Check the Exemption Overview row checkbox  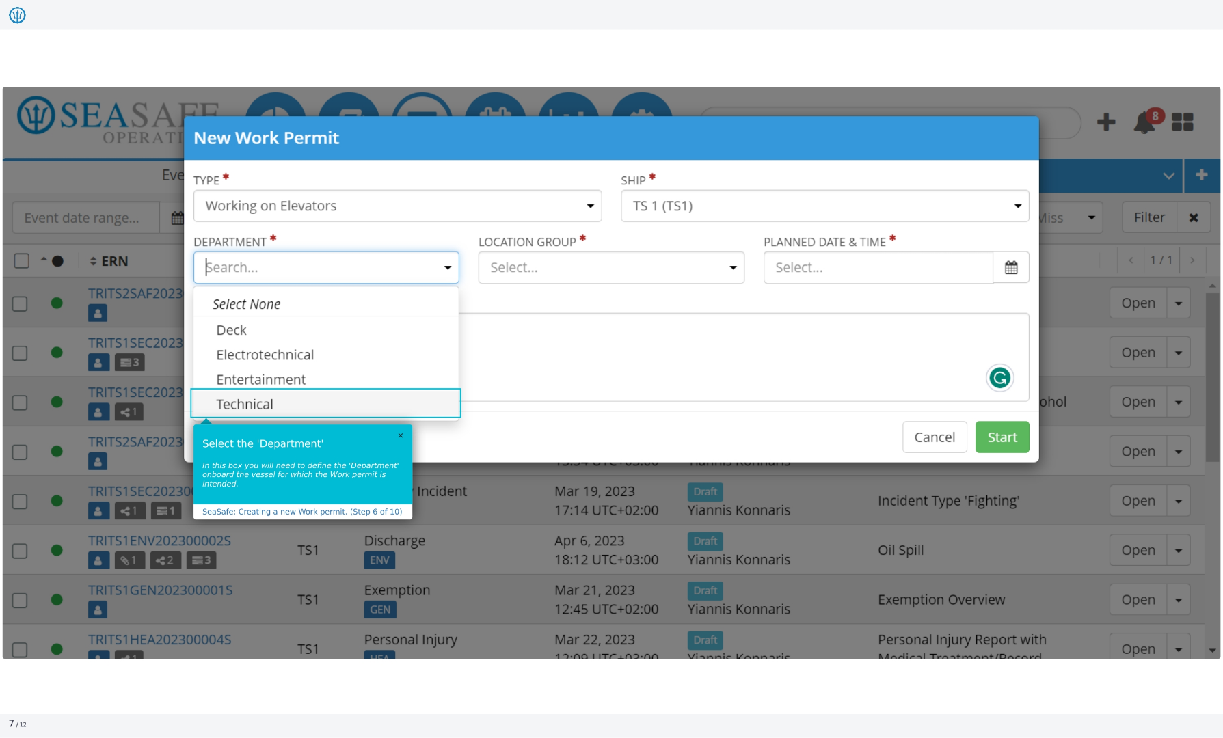(20, 600)
